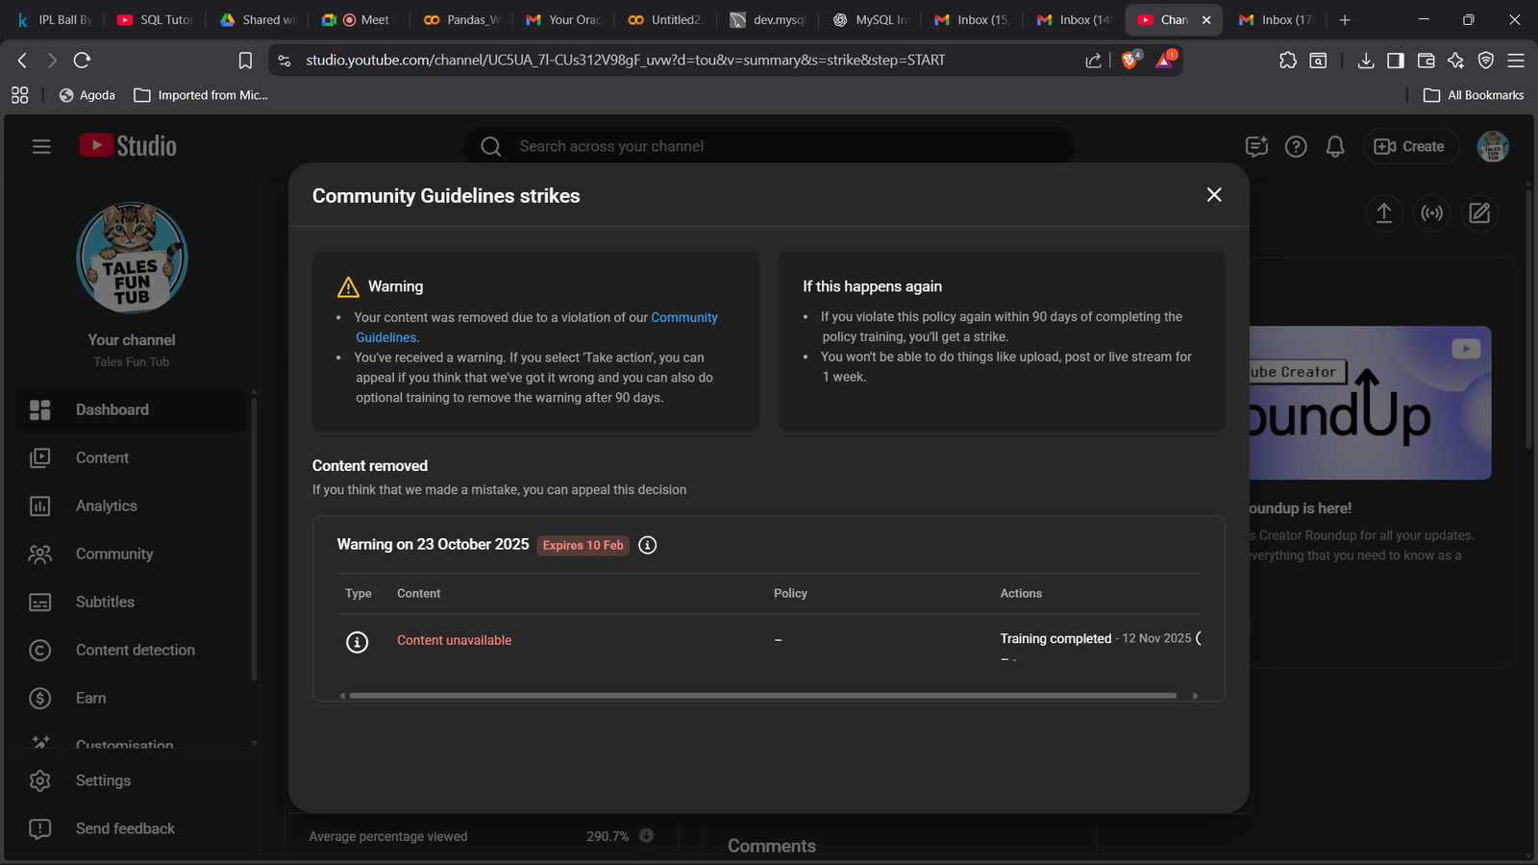Click Send feedback in the sidebar
The height and width of the screenshot is (865, 1538).
(x=125, y=828)
